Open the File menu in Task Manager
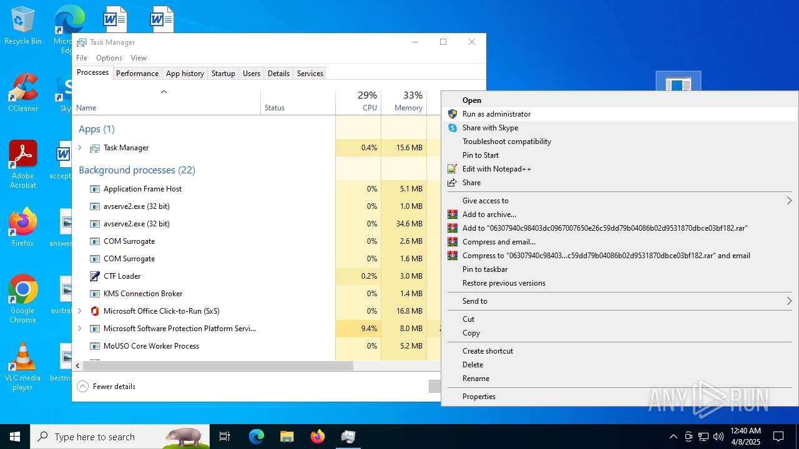 [82, 58]
